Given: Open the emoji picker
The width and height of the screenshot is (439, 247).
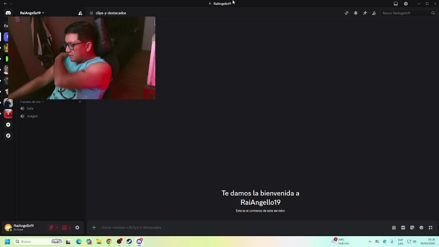Looking at the screenshot, I should pyautogui.click(x=422, y=227).
